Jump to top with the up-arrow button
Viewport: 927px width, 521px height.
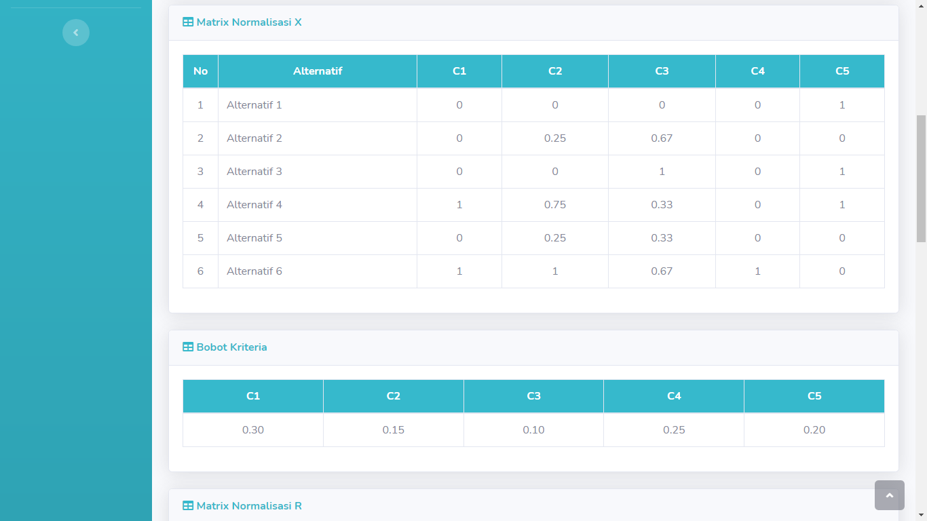click(890, 495)
